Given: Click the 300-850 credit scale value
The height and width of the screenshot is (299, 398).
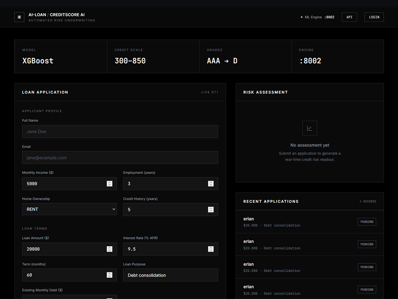Looking at the screenshot, I should [x=130, y=61].
